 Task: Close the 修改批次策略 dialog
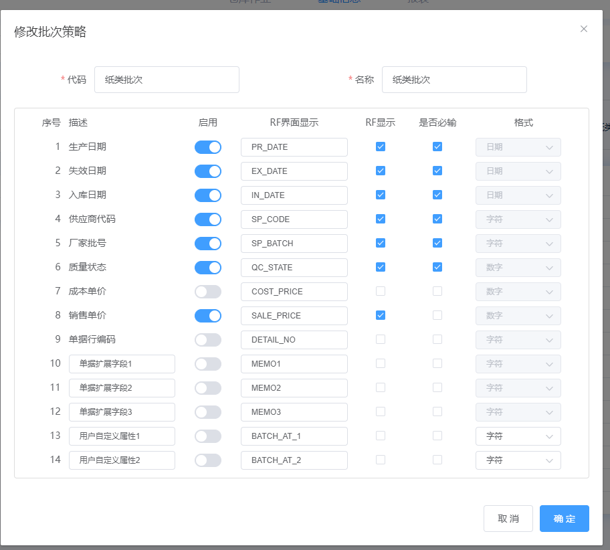coord(584,29)
